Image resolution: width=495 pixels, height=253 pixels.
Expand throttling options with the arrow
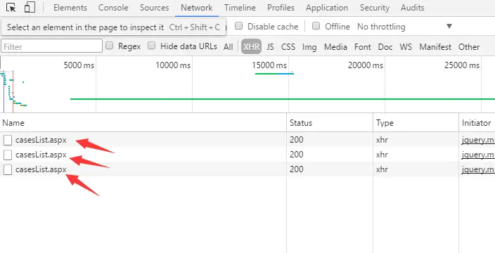(x=449, y=27)
